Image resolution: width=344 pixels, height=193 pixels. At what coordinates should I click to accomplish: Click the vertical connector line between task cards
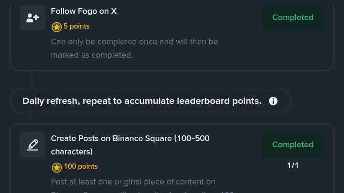pyautogui.click(x=31, y=79)
